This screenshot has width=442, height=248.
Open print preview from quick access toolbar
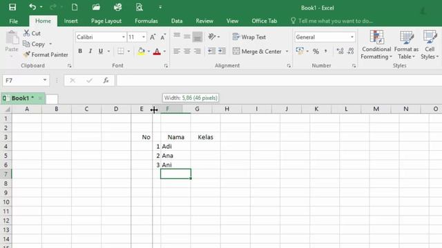[140, 7]
